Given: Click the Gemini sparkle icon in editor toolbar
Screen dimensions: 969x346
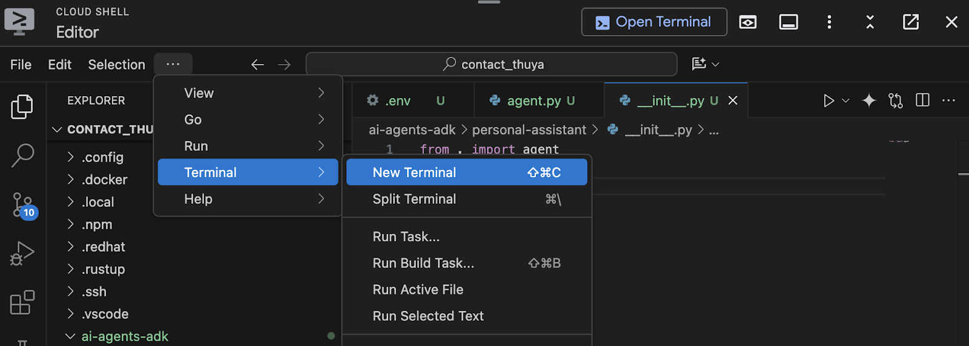Looking at the screenshot, I should click(x=869, y=100).
